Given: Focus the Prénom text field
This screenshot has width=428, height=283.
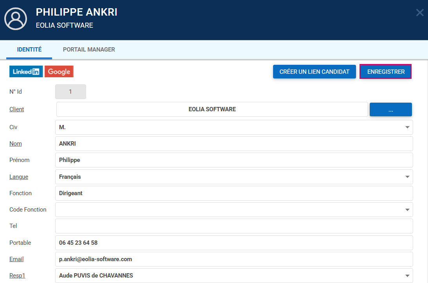Looking at the screenshot, I should tap(234, 160).
